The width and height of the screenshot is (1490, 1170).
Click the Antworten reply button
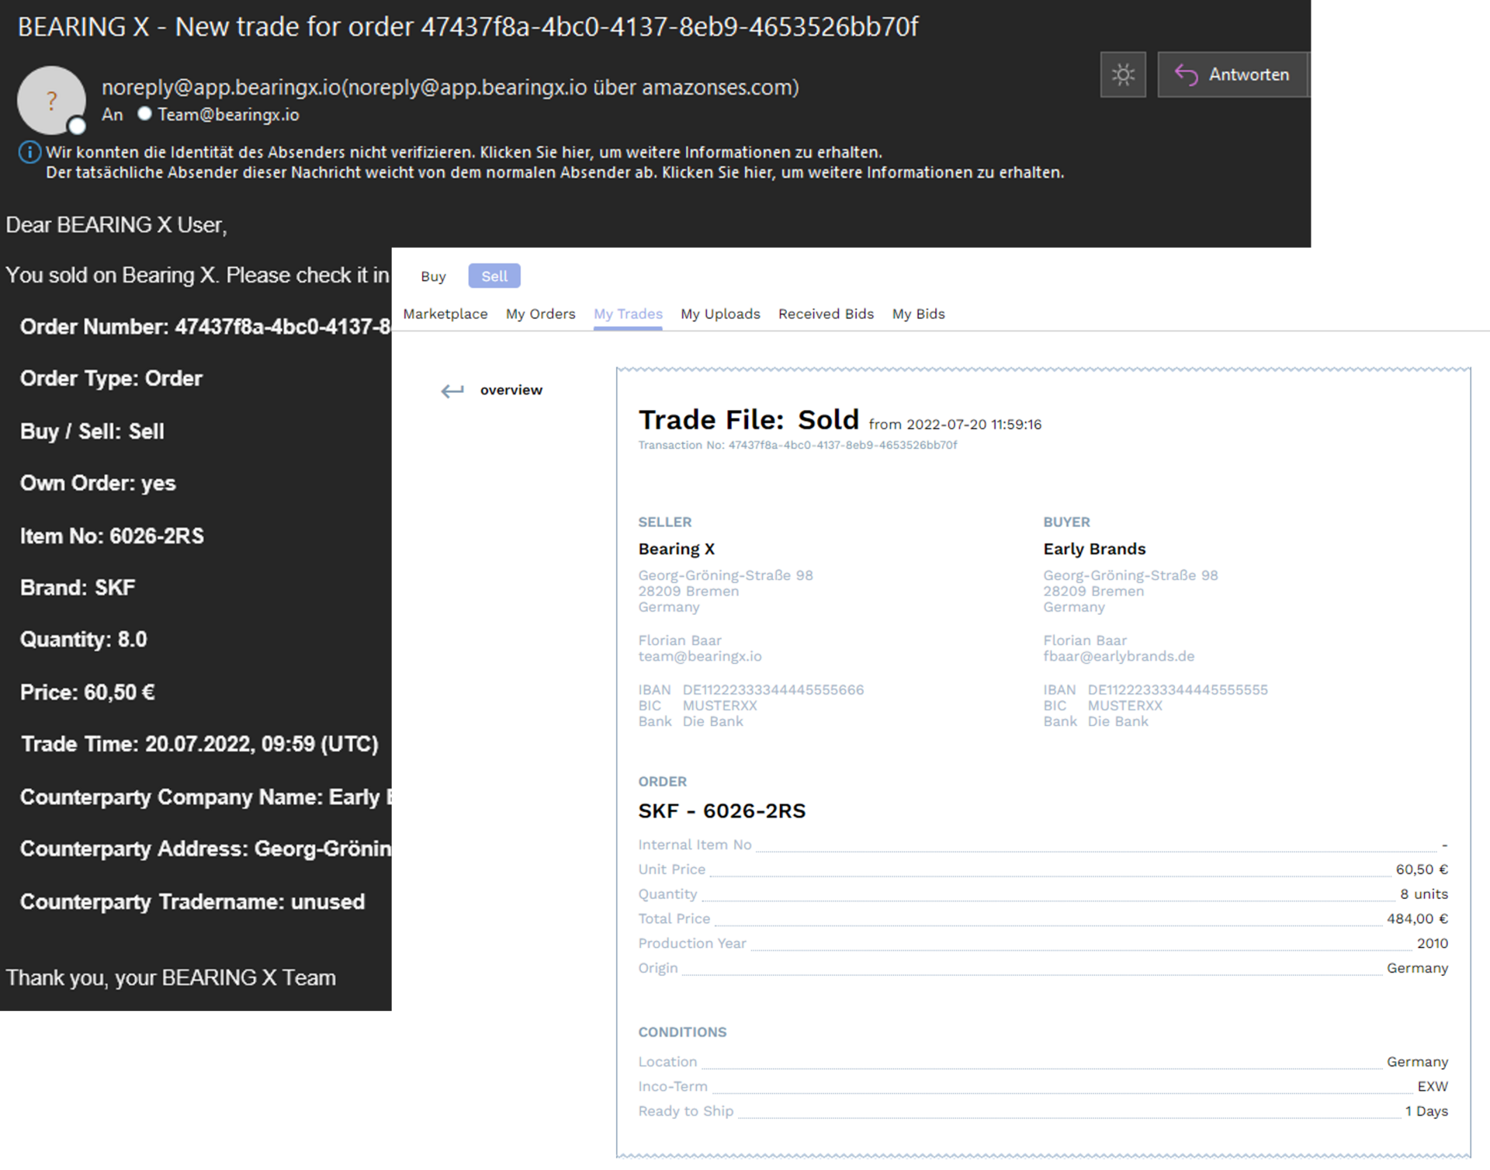[1232, 75]
